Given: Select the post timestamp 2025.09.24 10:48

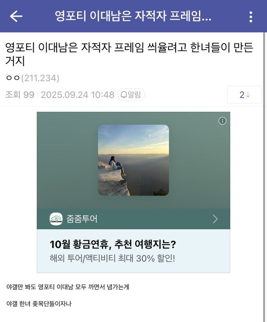Looking at the screenshot, I should coord(78,95).
